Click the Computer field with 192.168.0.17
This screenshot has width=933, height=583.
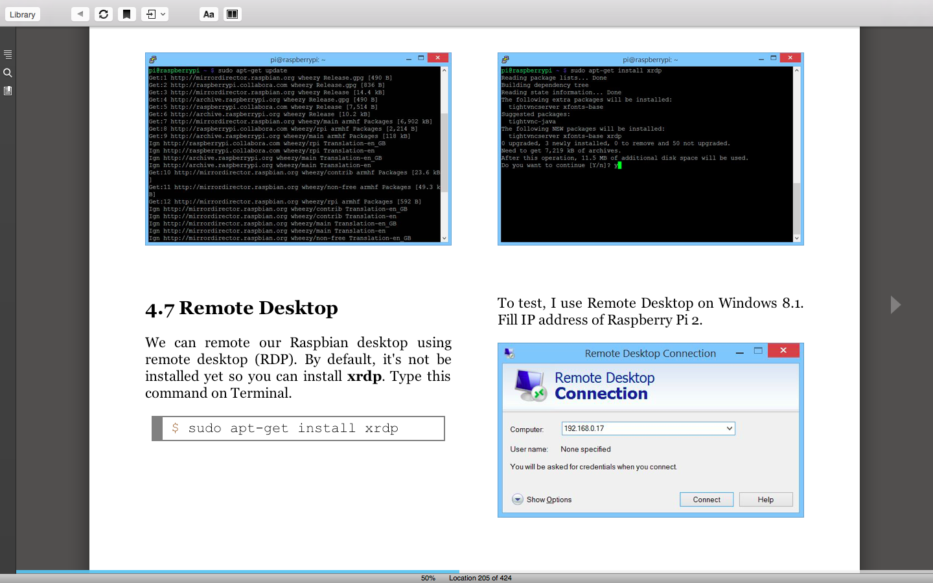(648, 428)
